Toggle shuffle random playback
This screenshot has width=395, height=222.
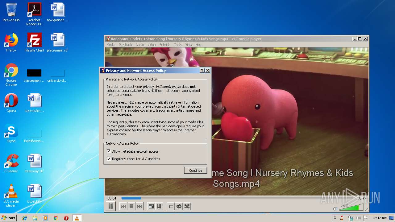pos(187,207)
